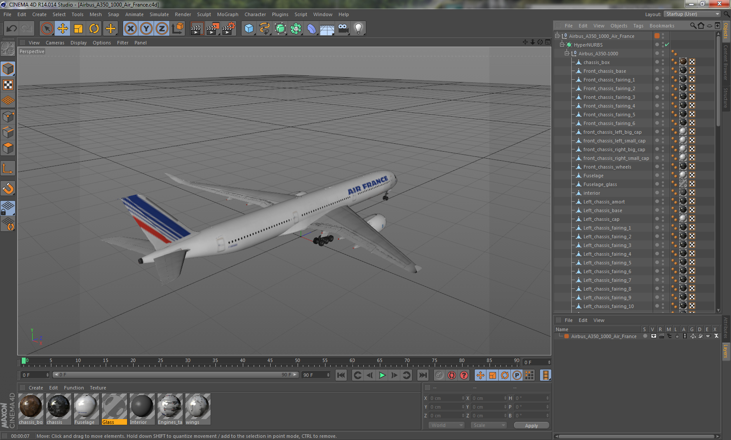The image size is (731, 440).
Task: Add a Camera object
Action: 343,29
